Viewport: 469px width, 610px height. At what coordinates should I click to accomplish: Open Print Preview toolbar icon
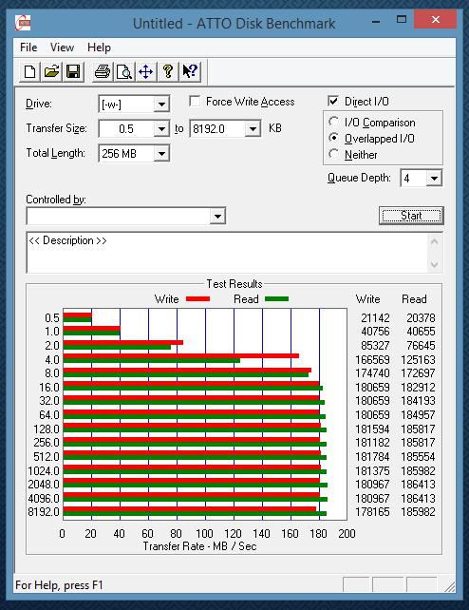coord(124,71)
